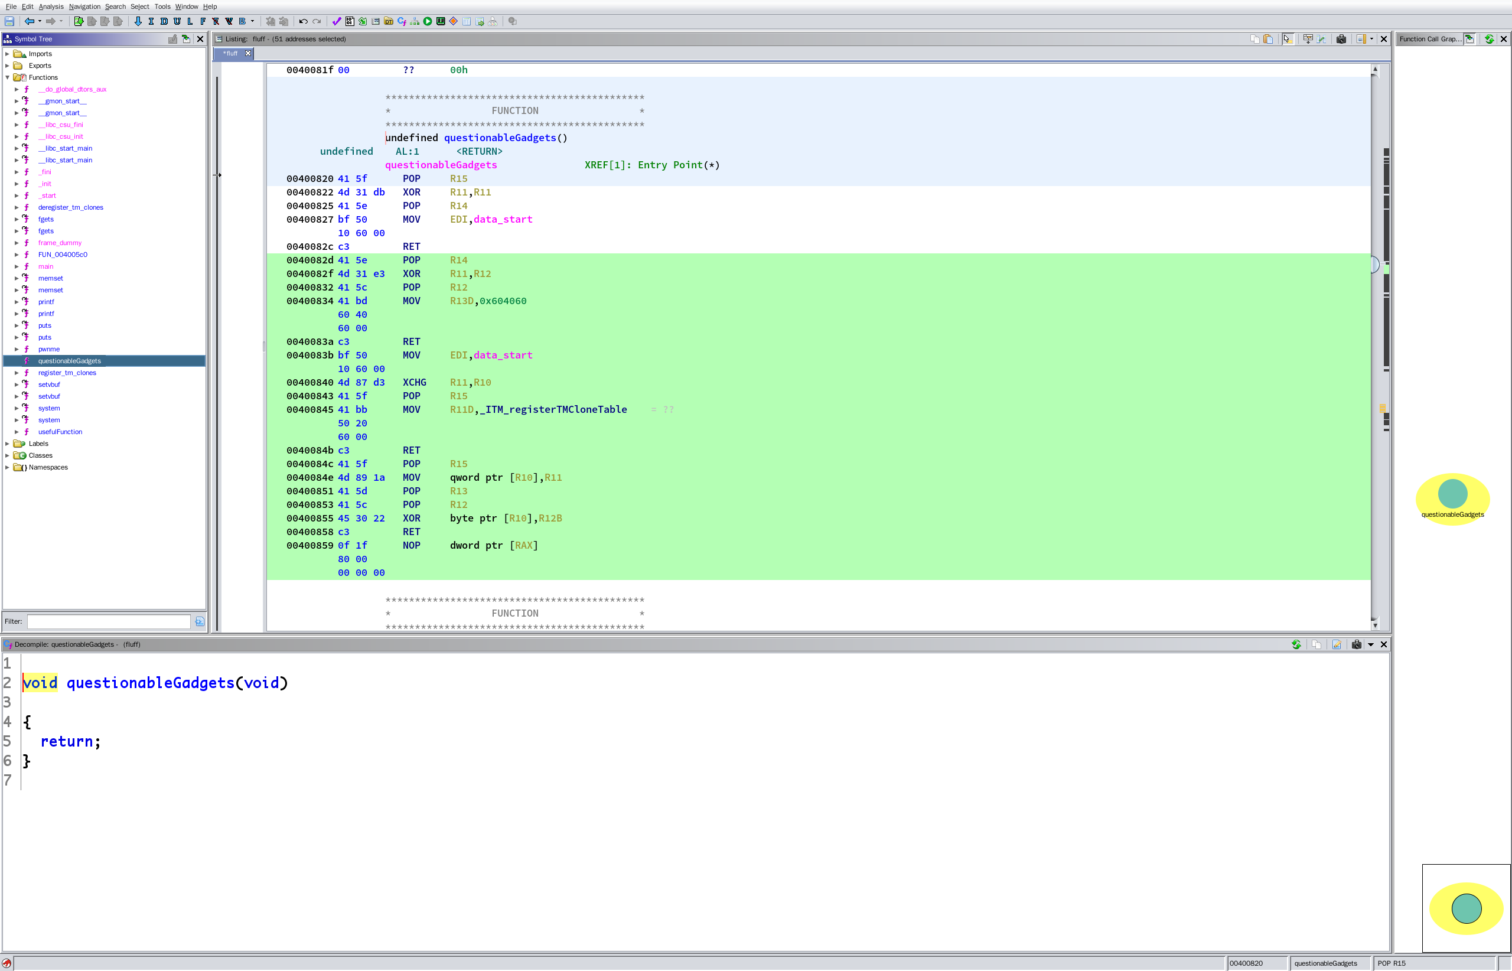This screenshot has height=971, width=1512.
Task: Toggle mouse hover mode in Listing toolbar
Action: click(1288, 39)
